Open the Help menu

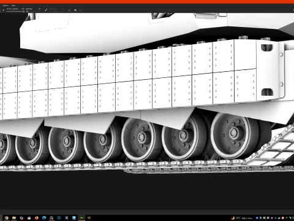(13, 6)
